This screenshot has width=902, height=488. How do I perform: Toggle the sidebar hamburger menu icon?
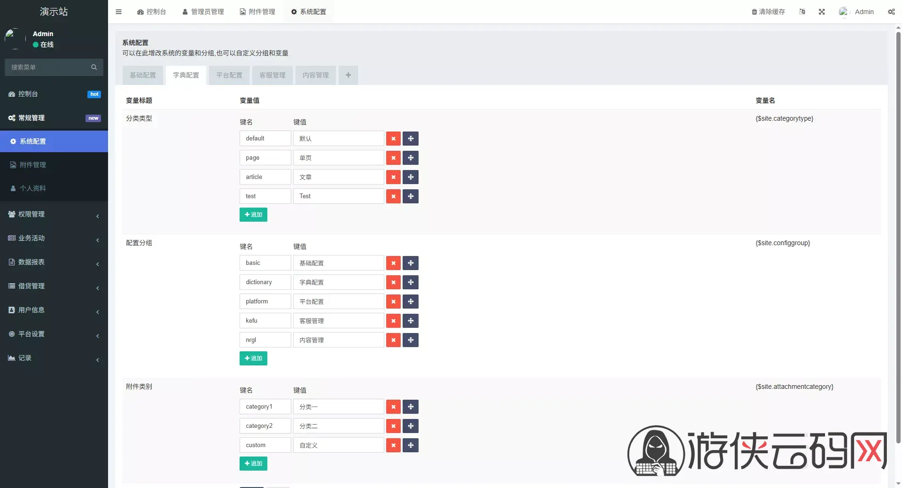click(x=118, y=12)
